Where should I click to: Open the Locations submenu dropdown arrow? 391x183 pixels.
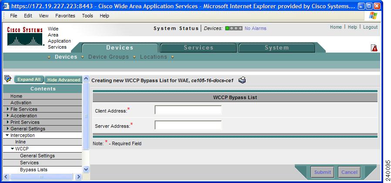pyautogui.click(x=172, y=57)
